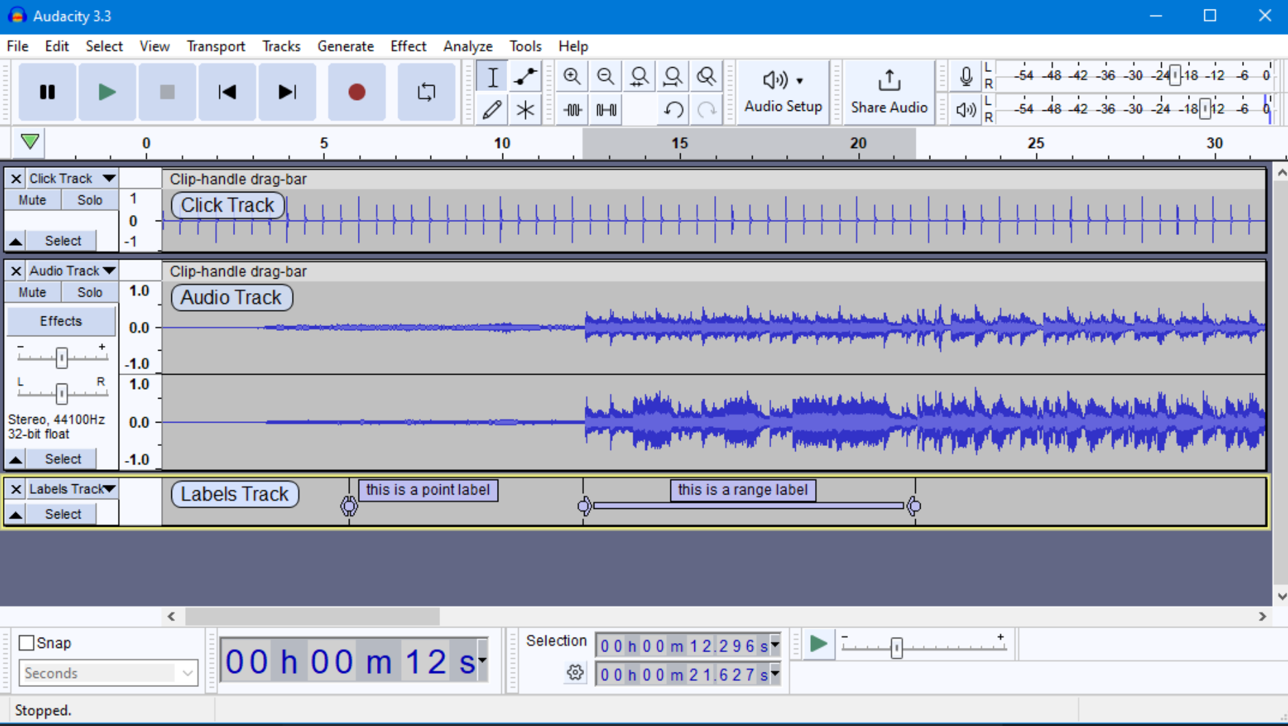Viewport: 1288px width, 726px height.
Task: Enable the Snap checkbox
Action: [27, 642]
